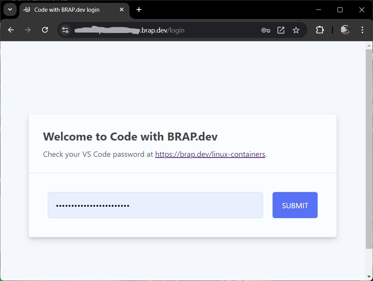Open a new browser tab
The width and height of the screenshot is (373, 281).
(x=139, y=9)
